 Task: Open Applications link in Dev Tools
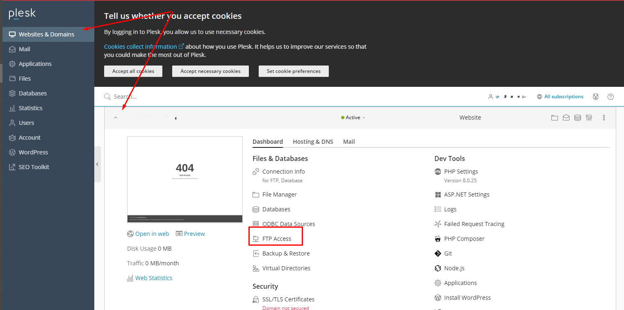(460, 283)
